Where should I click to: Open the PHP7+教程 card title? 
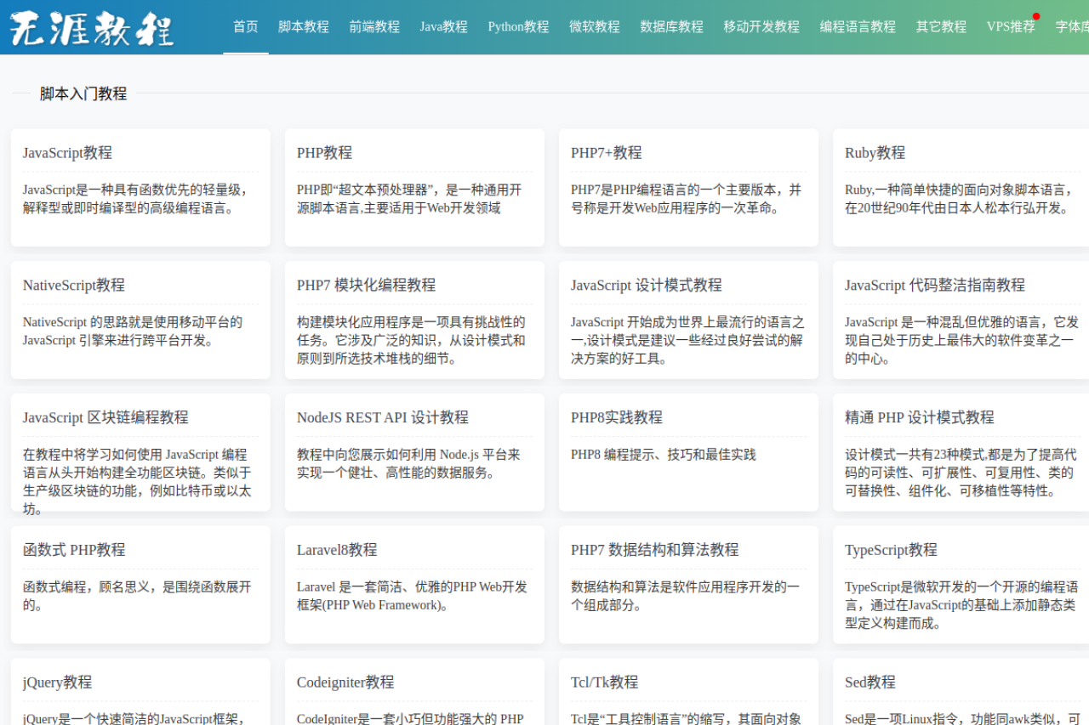(607, 153)
